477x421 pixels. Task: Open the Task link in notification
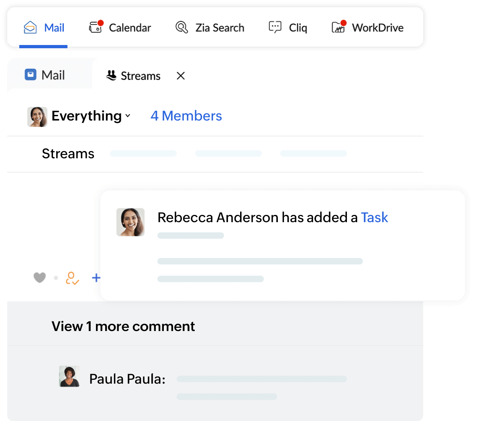coord(374,217)
